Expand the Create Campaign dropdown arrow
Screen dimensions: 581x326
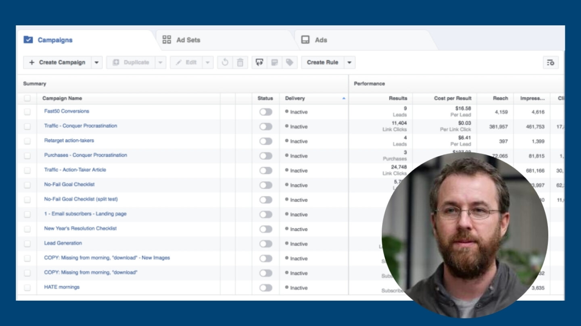(x=96, y=62)
